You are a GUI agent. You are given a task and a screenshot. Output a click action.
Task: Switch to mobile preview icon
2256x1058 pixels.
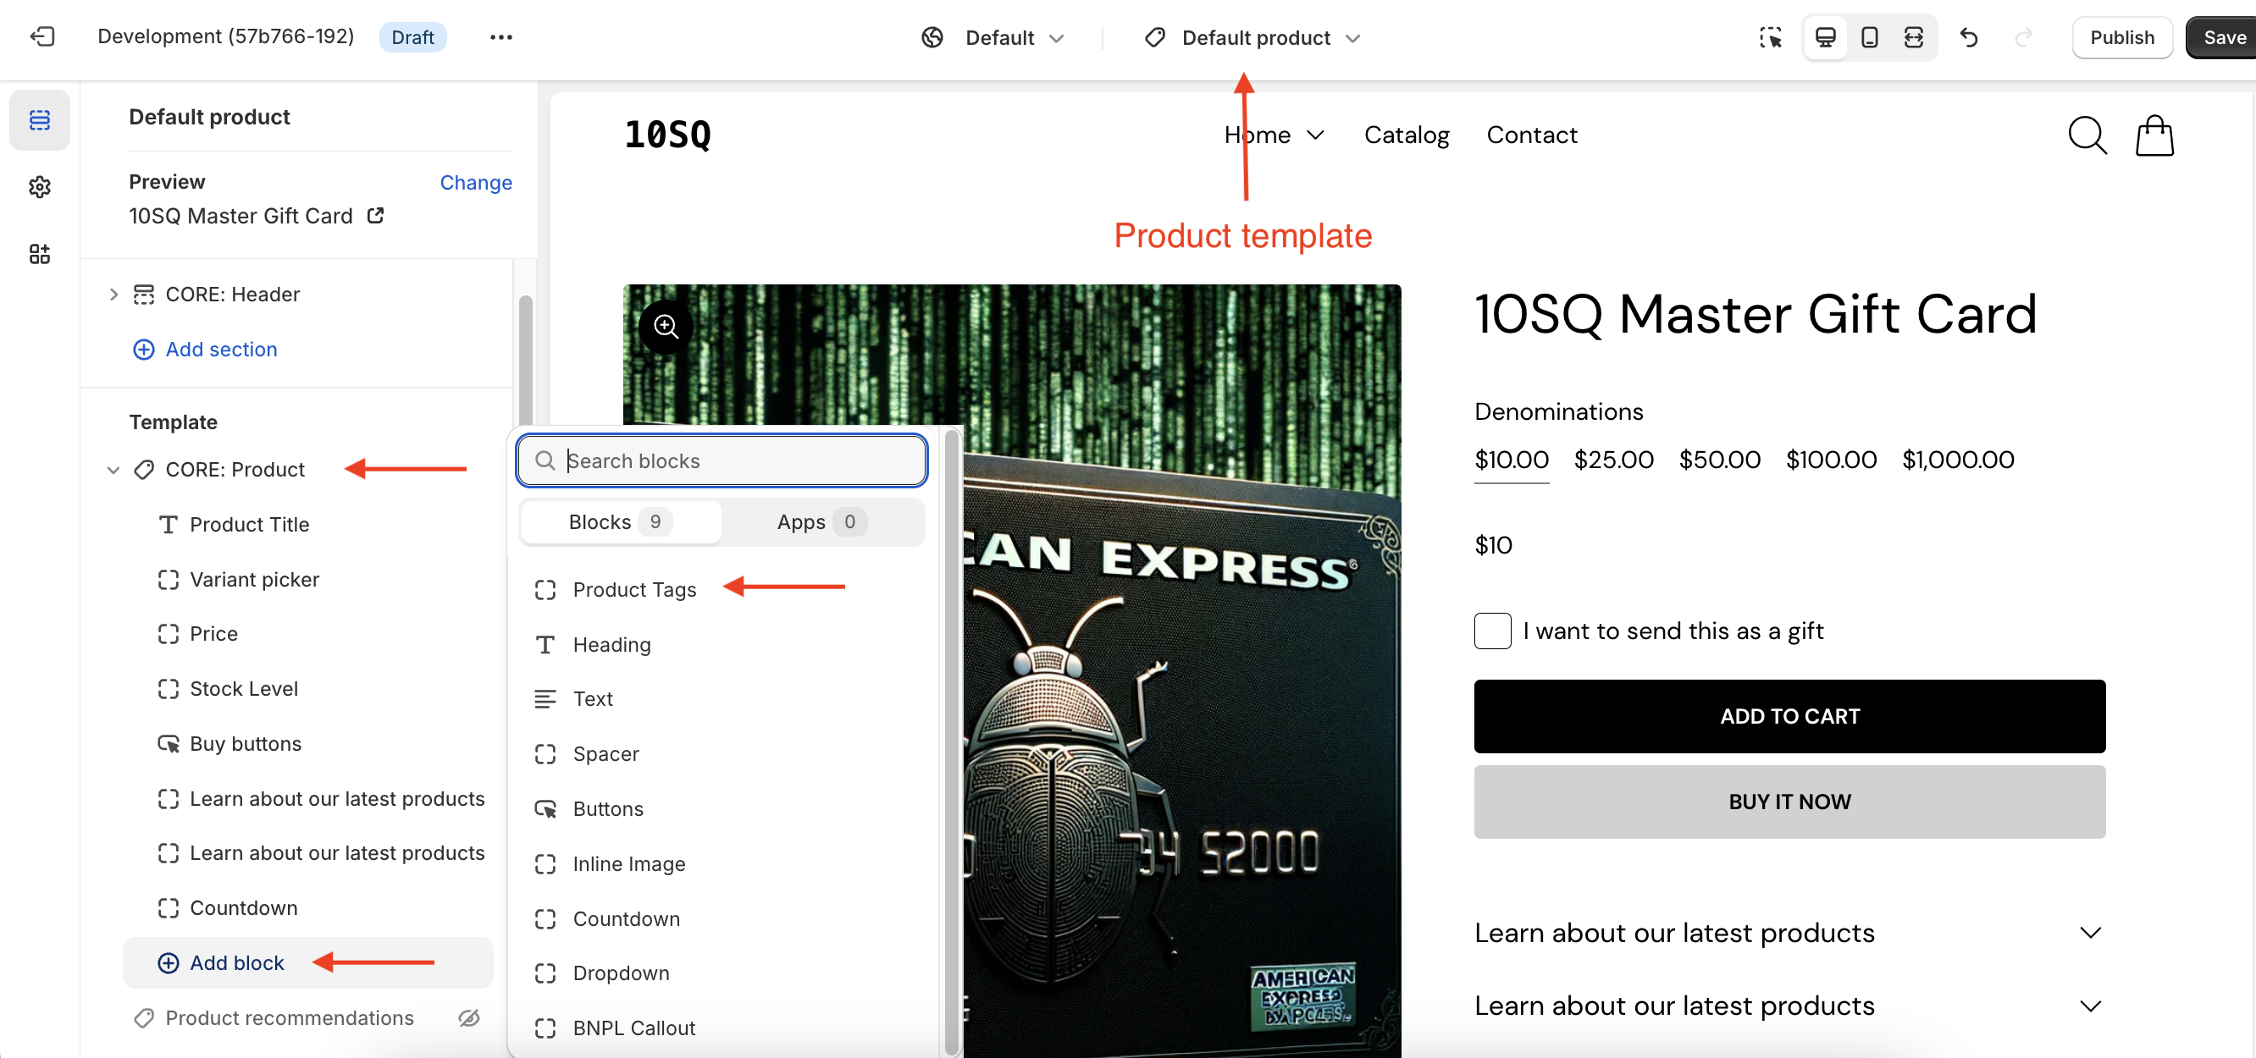(x=1869, y=37)
